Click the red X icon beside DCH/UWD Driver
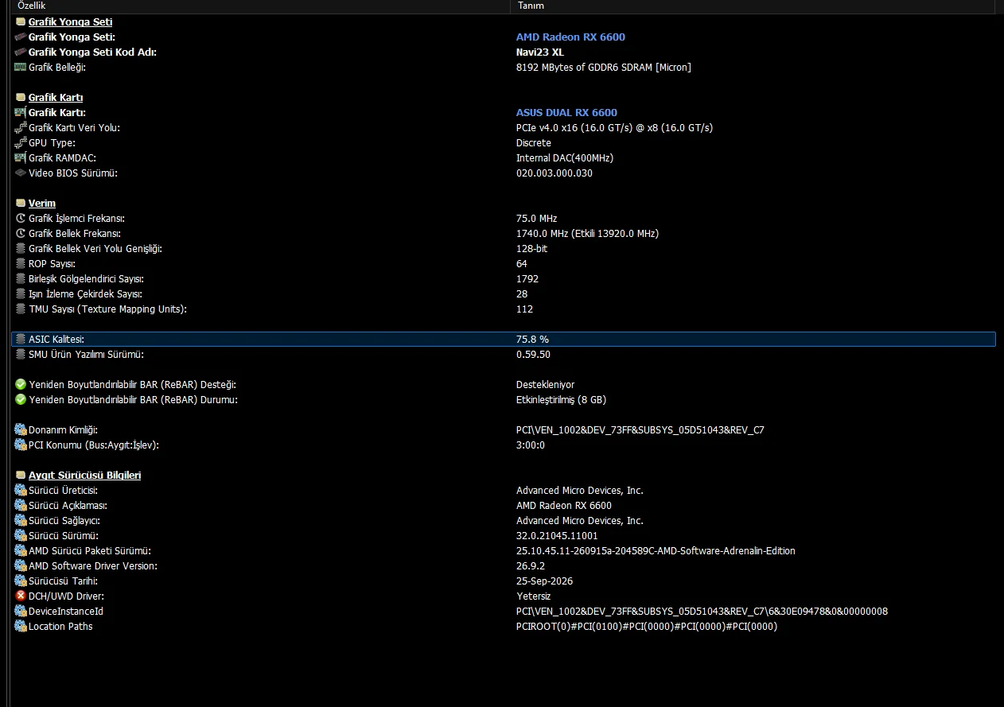1004x707 pixels. click(21, 596)
